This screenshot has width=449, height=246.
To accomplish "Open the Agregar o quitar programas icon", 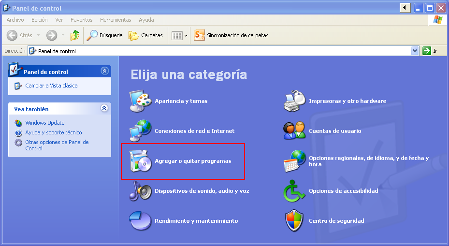I will tap(141, 161).
